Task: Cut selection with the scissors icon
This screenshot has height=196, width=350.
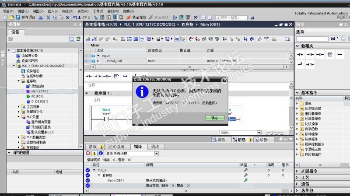Action: coord(48,17)
